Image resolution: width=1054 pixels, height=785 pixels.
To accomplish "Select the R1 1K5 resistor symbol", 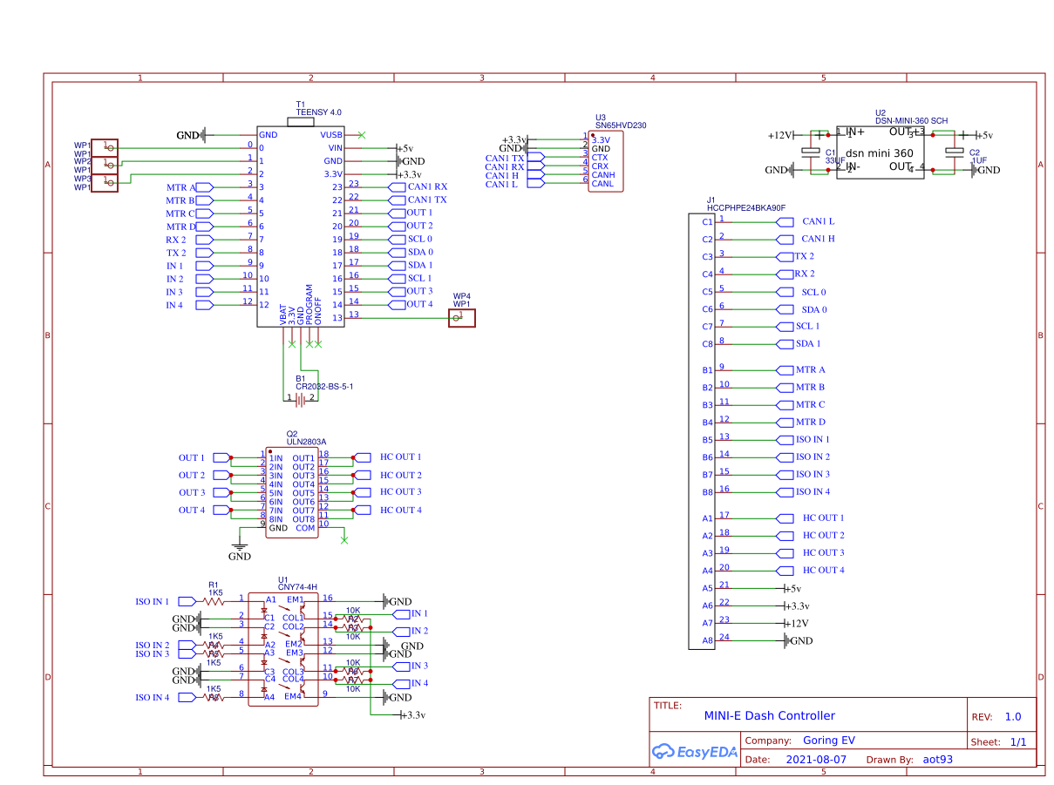I will pos(214,601).
